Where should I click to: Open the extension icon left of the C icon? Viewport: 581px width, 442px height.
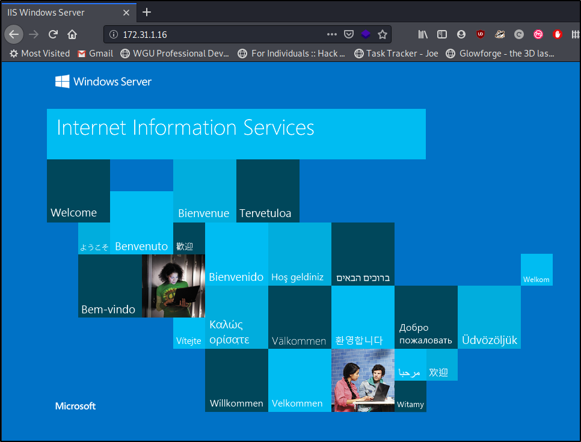499,34
